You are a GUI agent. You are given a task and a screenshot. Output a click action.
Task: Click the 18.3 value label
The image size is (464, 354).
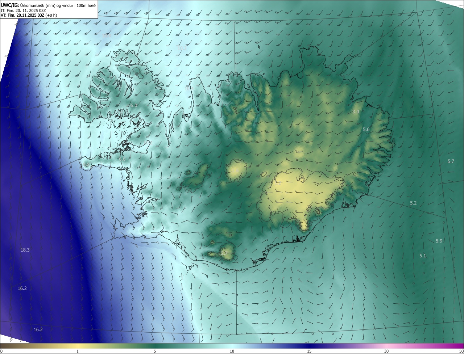coord(25,250)
